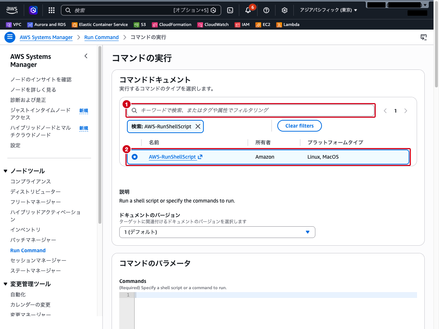
Task: Click the Linux, MacOS platform cell
Action: click(x=323, y=157)
